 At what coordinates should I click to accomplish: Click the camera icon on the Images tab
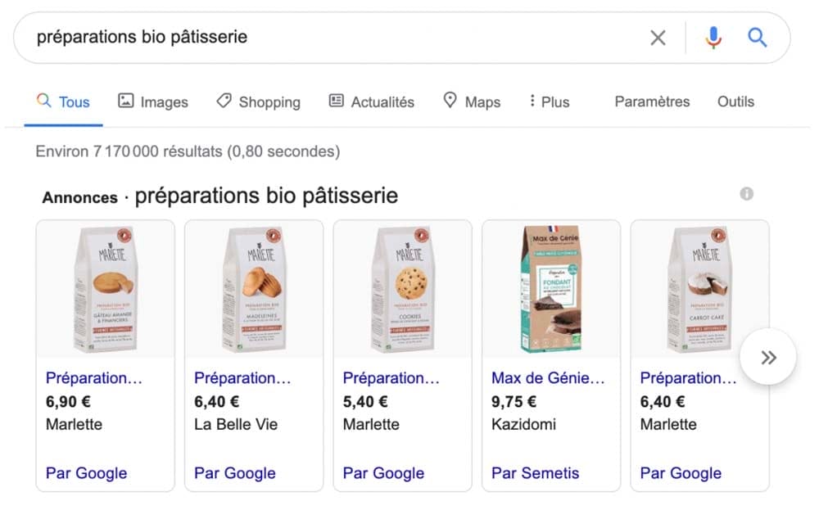coord(124,101)
